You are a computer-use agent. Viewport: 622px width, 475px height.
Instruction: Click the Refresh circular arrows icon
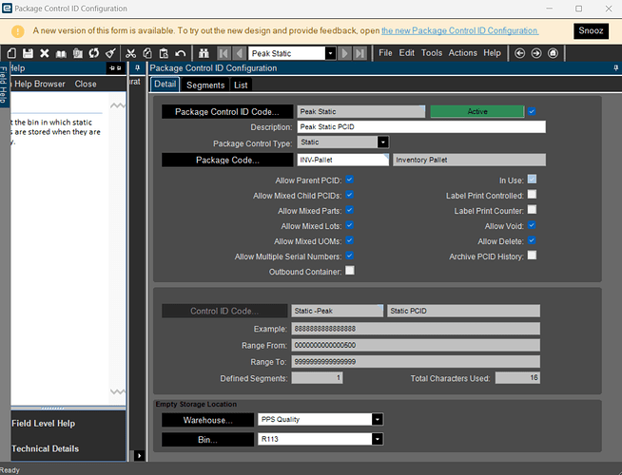point(94,53)
